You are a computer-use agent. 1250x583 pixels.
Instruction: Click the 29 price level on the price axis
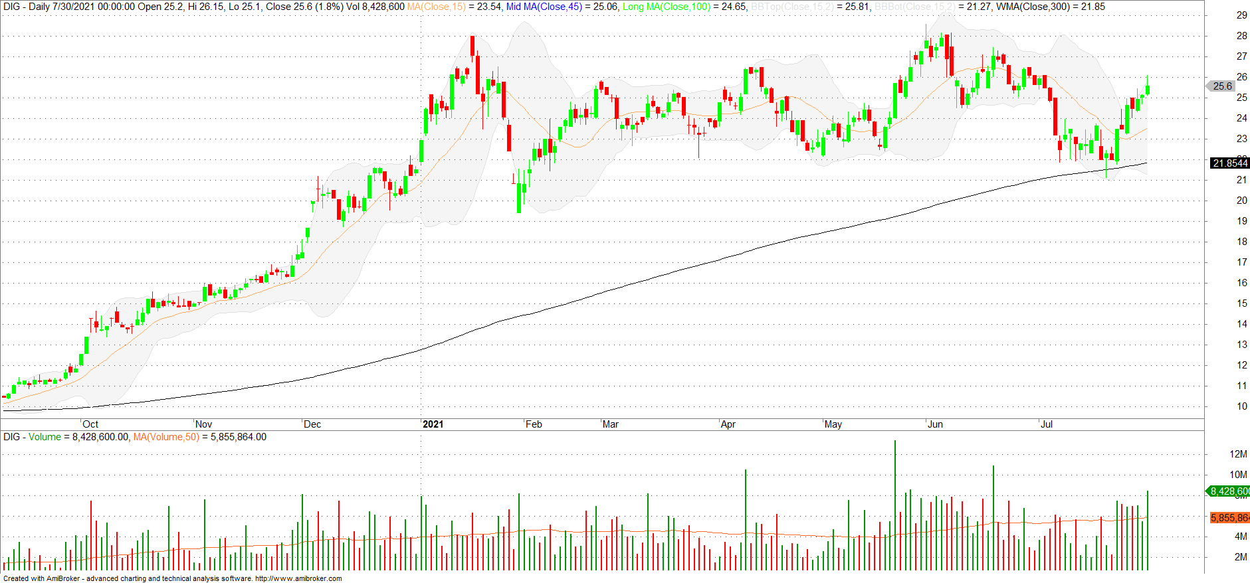[x=1241, y=15]
